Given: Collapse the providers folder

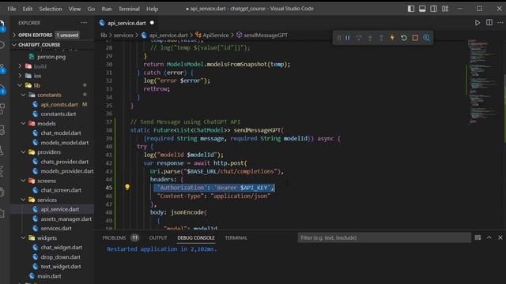Looking at the screenshot, I should [49, 152].
